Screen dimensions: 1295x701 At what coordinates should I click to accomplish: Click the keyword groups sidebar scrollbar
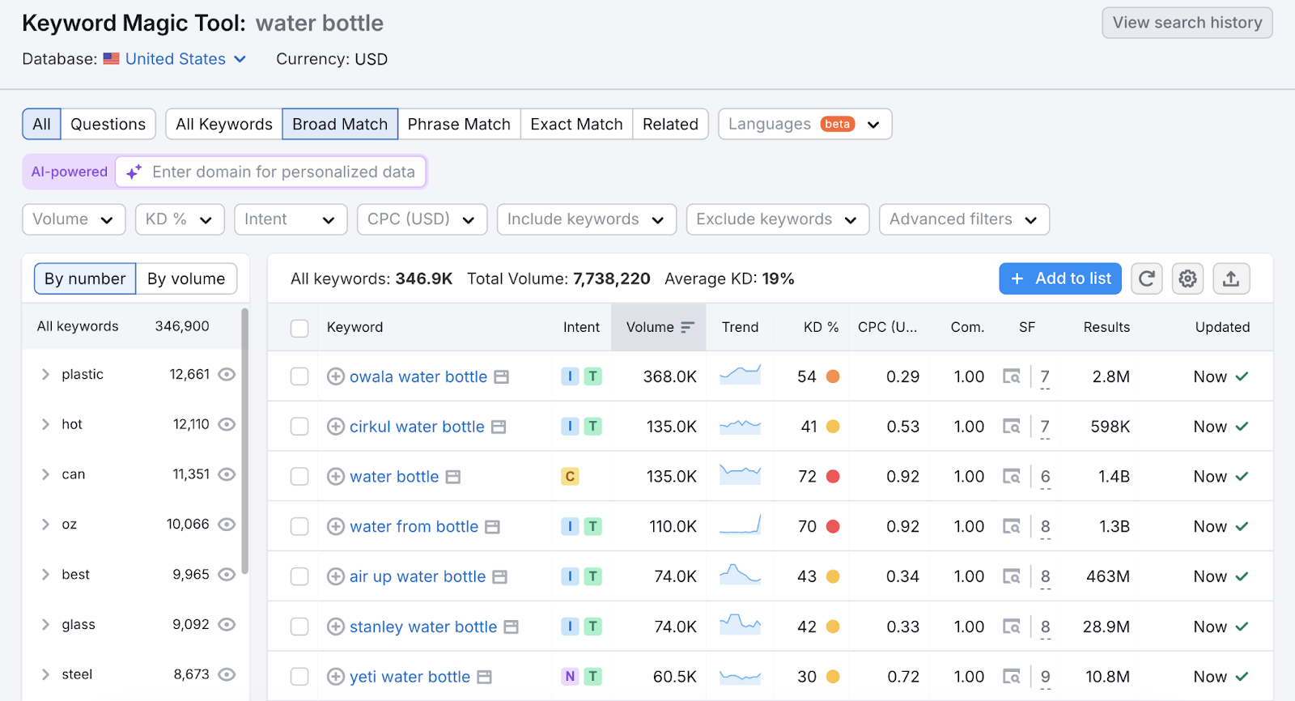pyautogui.click(x=244, y=441)
